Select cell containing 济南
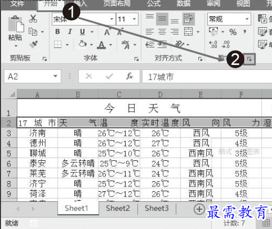This screenshot has width=272, height=229. click(37, 133)
